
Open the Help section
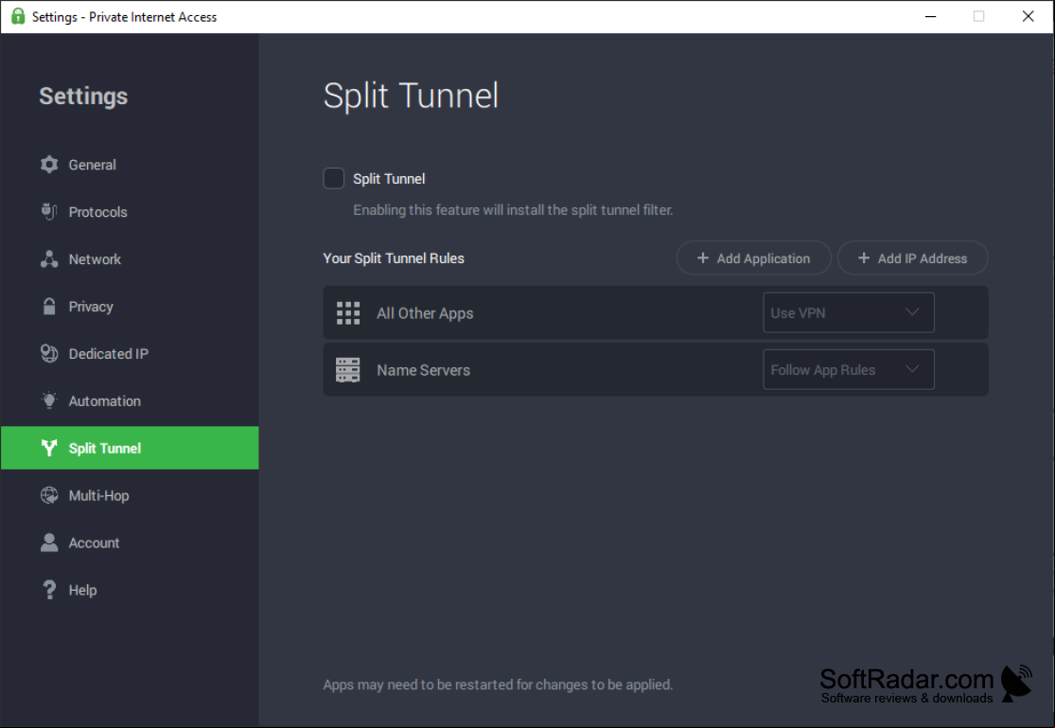click(x=130, y=590)
